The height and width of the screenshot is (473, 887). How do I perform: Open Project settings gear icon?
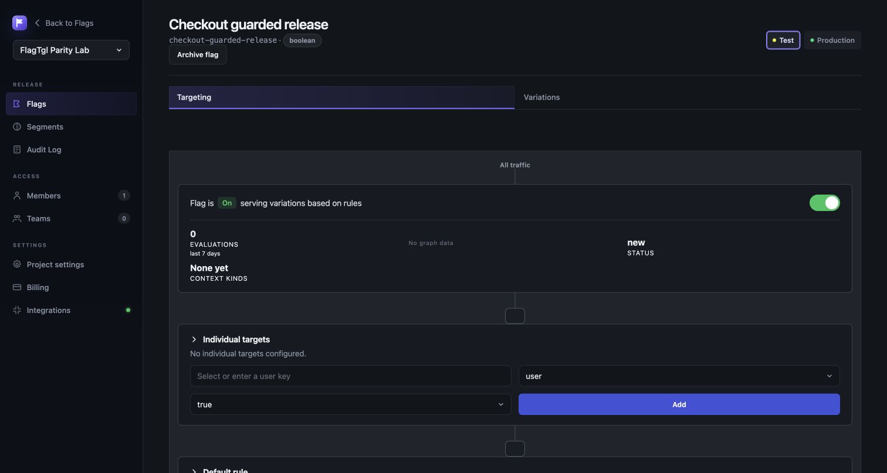click(x=17, y=264)
